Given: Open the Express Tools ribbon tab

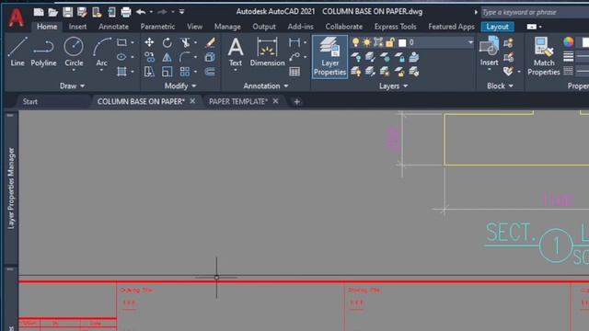Looking at the screenshot, I should pyautogui.click(x=395, y=27).
